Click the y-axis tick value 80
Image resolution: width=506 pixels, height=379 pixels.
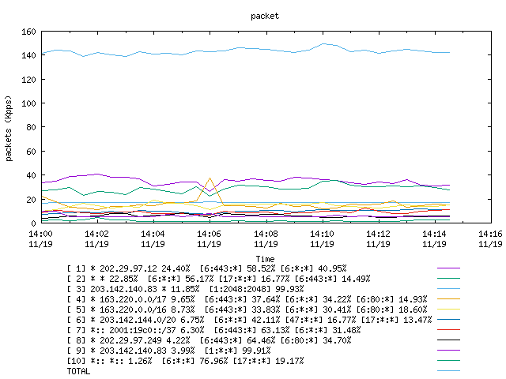coord(31,127)
